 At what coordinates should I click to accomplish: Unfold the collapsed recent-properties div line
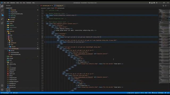[x=45, y=15]
